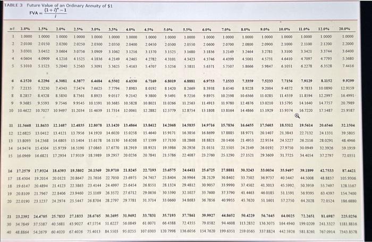
Task: Click the value 767.0914
Action: [x=326, y=232]
